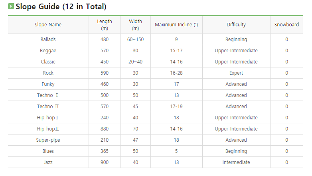Select the Funky slope name

coord(48,84)
